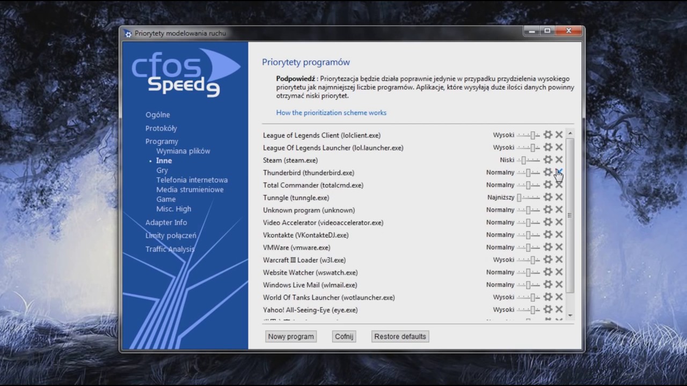The width and height of the screenshot is (687, 386).
Task: Delete the Warcraft III Loader entry
Action: pos(559,259)
